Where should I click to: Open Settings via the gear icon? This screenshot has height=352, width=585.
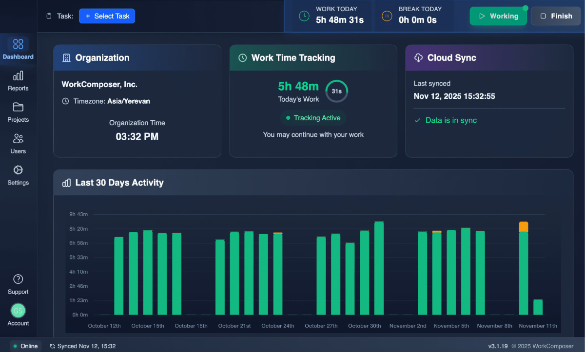(x=18, y=170)
